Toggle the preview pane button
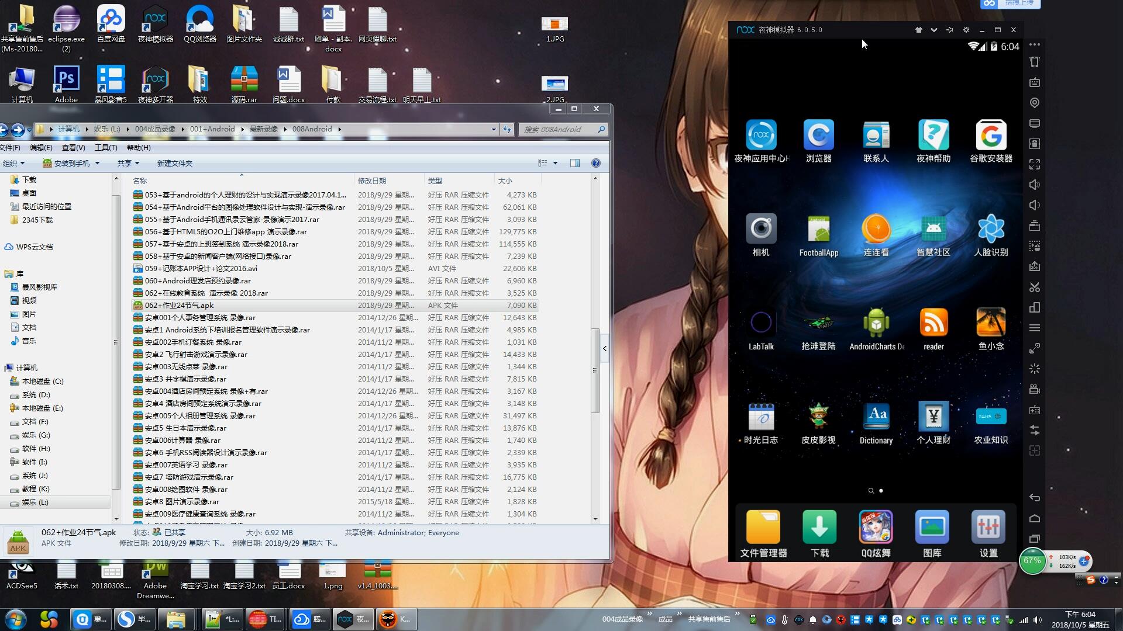1123x631 pixels. [575, 163]
